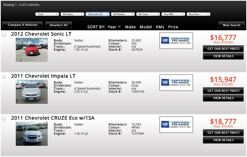Open the Chevrolet (6) make dropdown
Screen dimensions: 247x157
[x=98, y=14]
